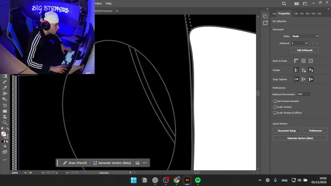The image size is (331, 186).
Task: Open the drawing mode icon
Action: point(5,146)
